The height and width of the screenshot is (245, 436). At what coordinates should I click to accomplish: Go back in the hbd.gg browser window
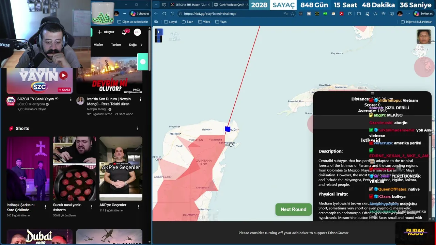point(156,14)
